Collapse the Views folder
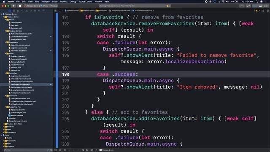Screen dimensions: 270x152 (x=5, y=54)
